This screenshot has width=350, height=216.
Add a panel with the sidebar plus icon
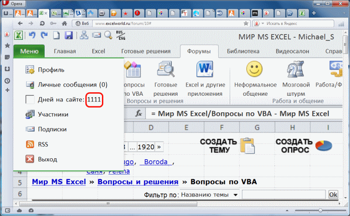(7, 90)
